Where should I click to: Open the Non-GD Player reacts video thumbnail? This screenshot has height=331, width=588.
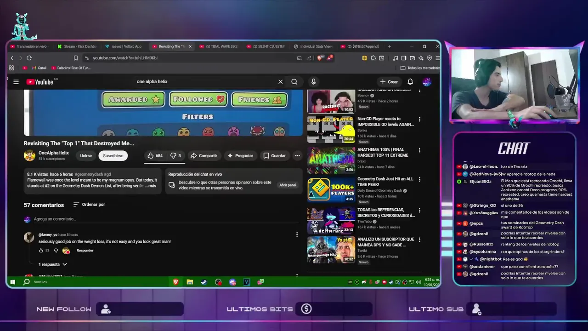coord(331,129)
